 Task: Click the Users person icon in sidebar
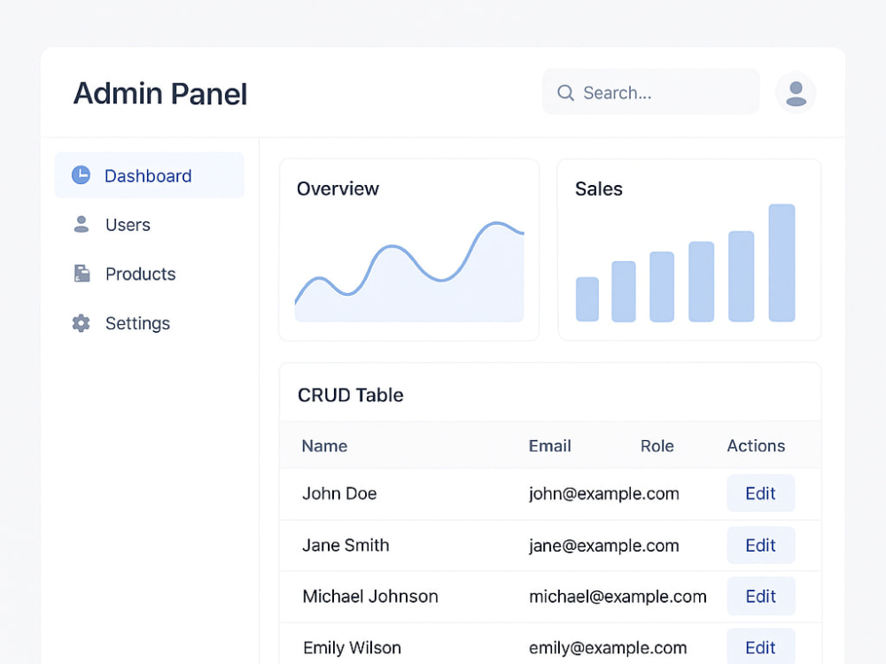click(x=82, y=224)
